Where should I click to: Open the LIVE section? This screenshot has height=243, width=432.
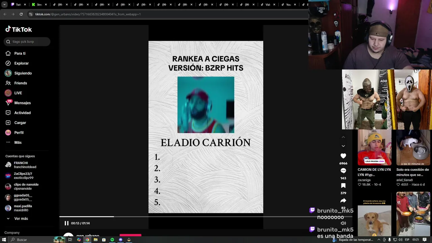(13, 93)
